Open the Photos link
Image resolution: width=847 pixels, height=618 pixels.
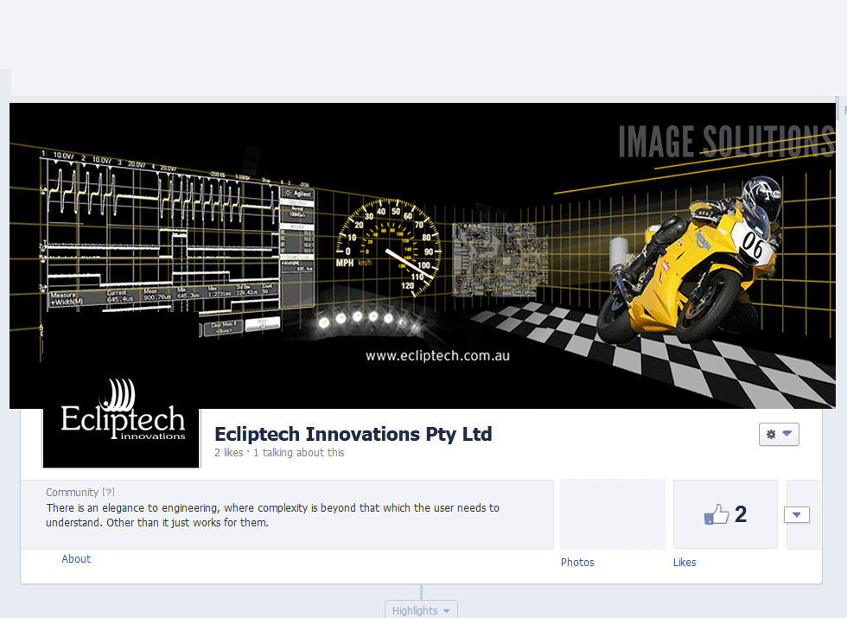coord(577,563)
